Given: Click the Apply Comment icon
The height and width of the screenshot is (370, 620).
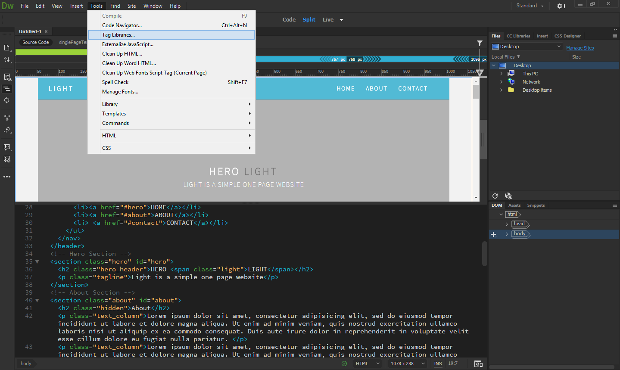Looking at the screenshot, I should tap(7, 147).
